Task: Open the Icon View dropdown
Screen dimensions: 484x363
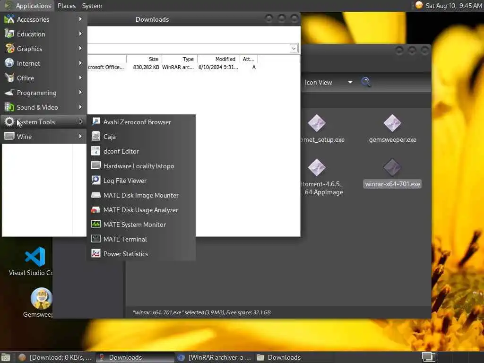Action: (328, 82)
